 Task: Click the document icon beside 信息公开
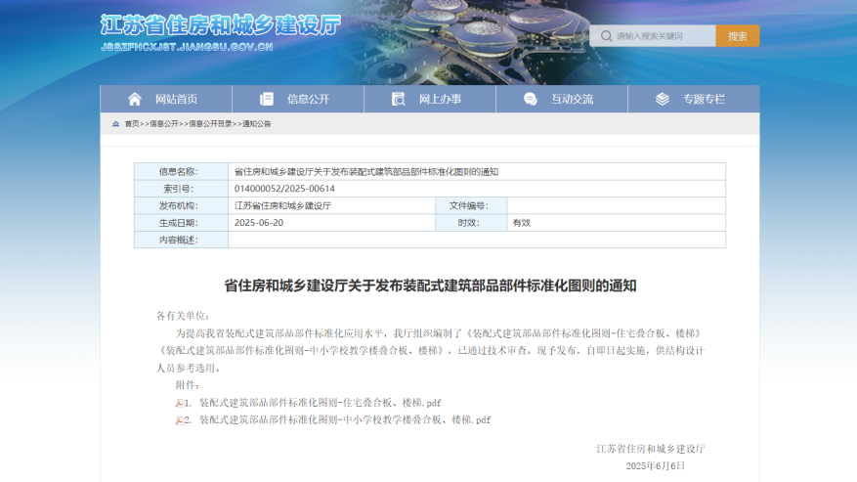(267, 99)
